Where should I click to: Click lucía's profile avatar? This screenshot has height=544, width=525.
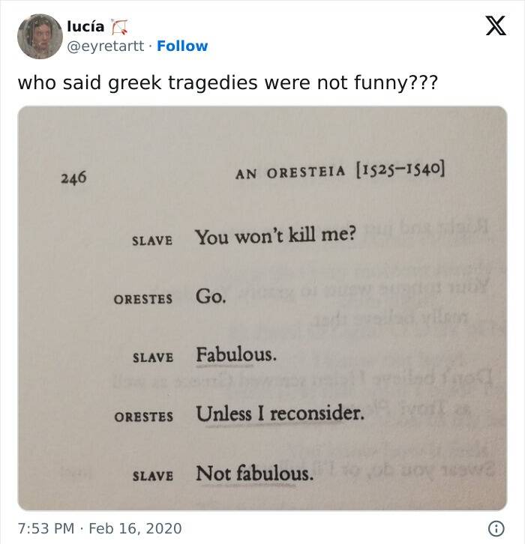coord(39,36)
